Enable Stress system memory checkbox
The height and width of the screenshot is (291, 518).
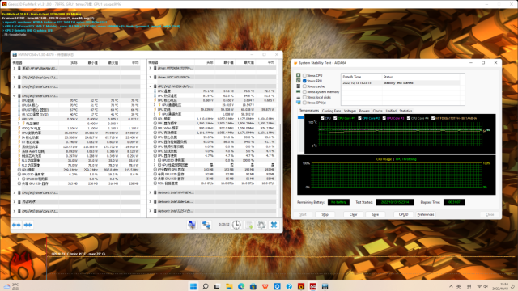(x=304, y=91)
